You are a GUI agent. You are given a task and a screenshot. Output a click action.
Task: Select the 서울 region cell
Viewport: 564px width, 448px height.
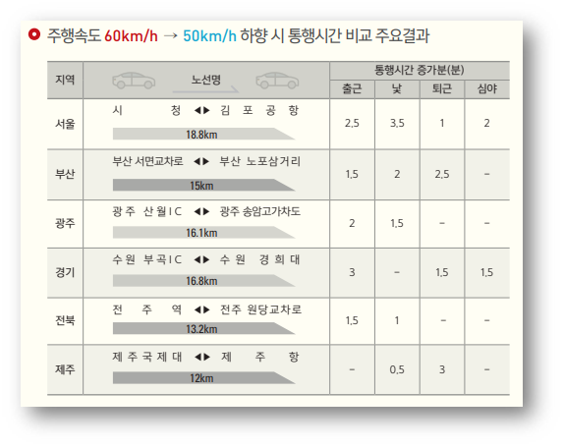click(x=65, y=124)
